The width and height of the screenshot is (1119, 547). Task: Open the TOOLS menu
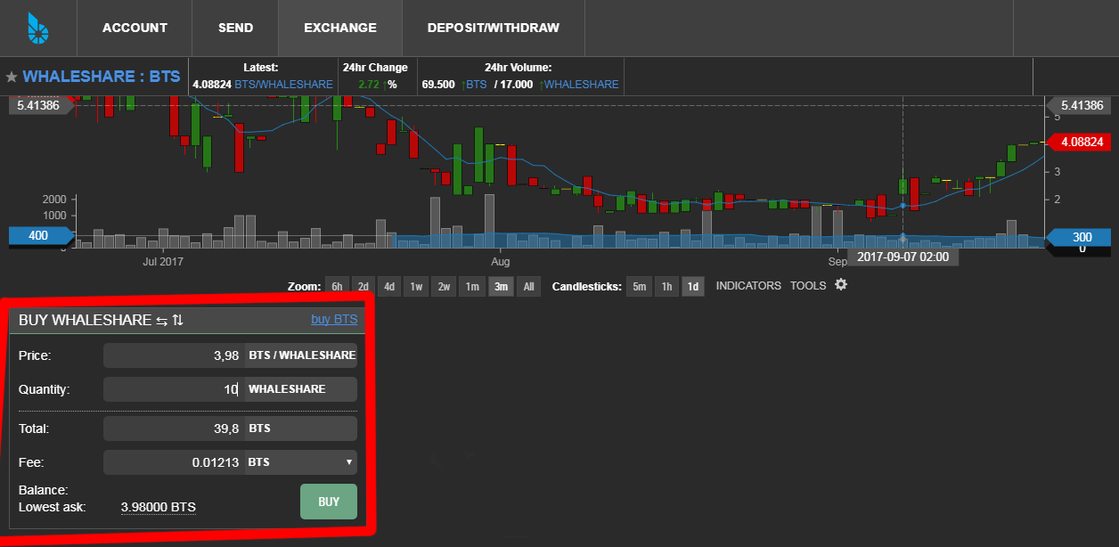(x=808, y=286)
